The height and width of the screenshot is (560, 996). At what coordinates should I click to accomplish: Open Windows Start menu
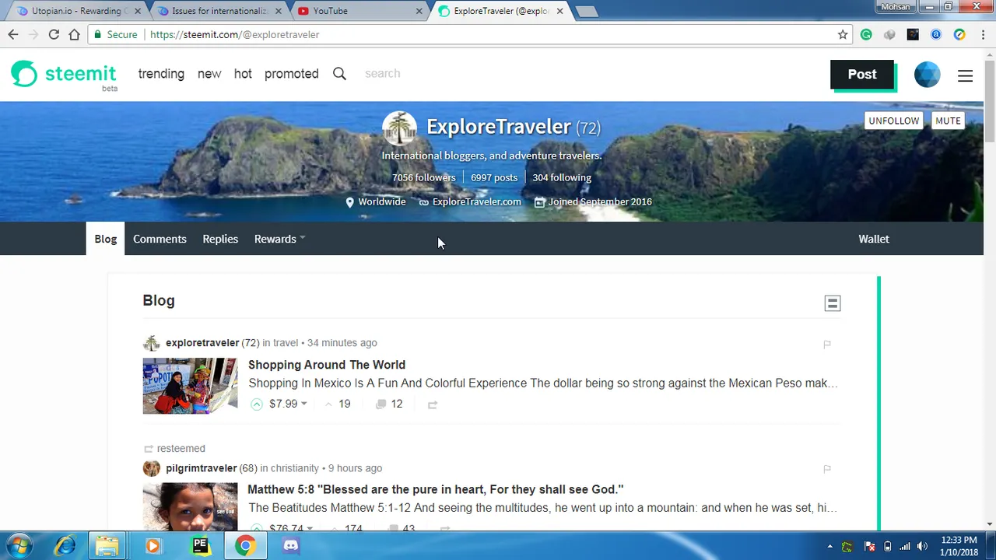point(19,545)
